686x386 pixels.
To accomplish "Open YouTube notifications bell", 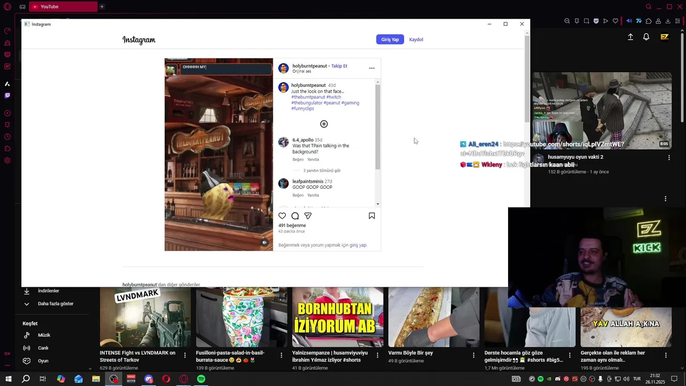I will pos(646,36).
